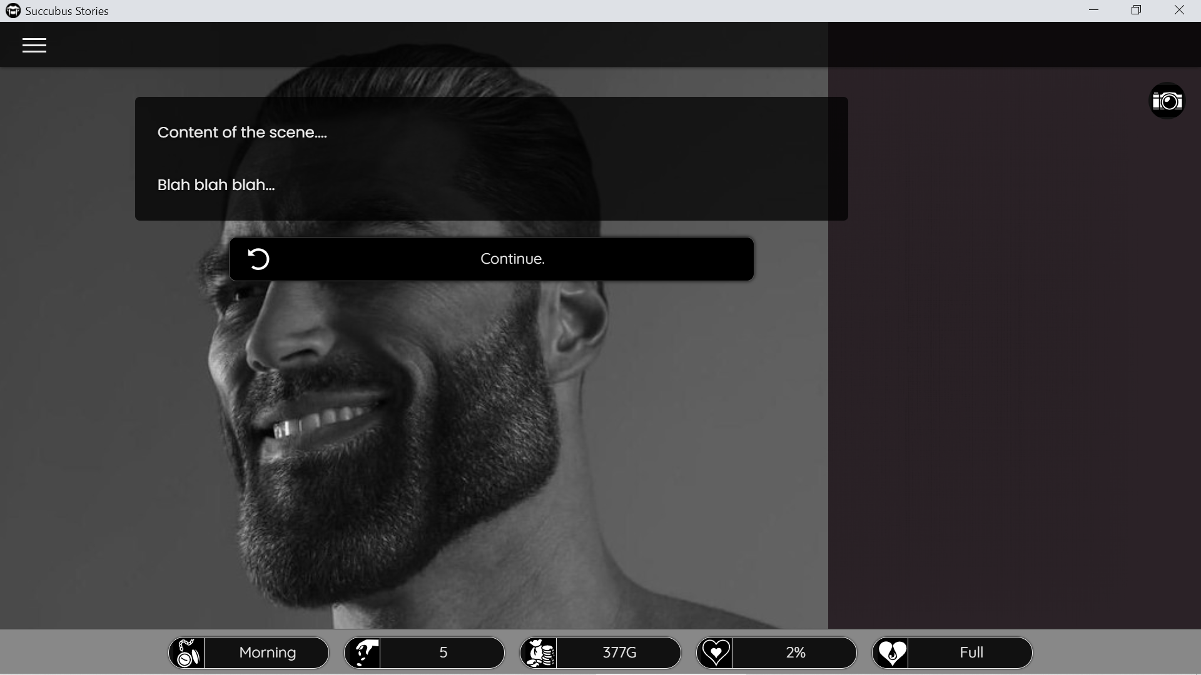The width and height of the screenshot is (1201, 675).
Task: Click the Succubus Stories app icon in title bar
Action: pyautogui.click(x=13, y=11)
